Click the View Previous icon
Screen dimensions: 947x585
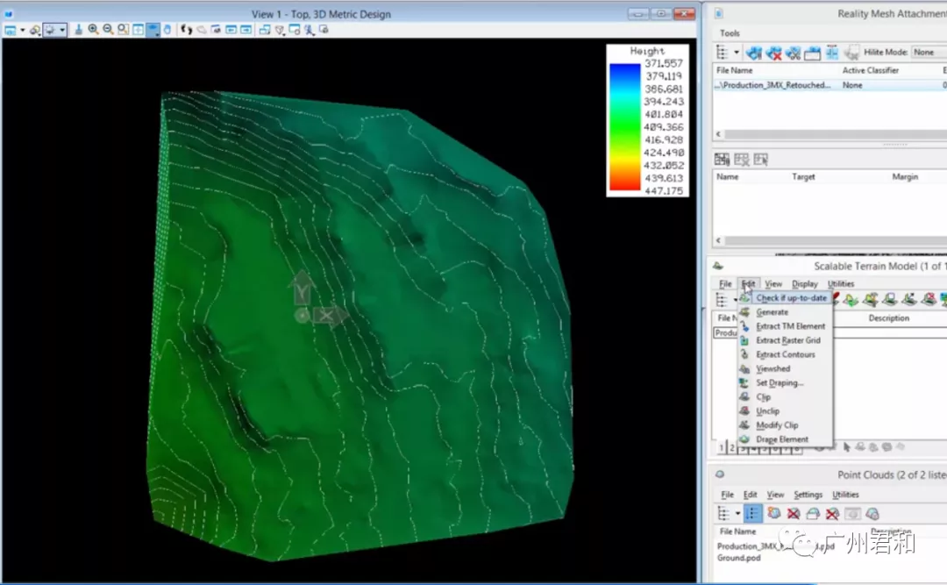231,30
